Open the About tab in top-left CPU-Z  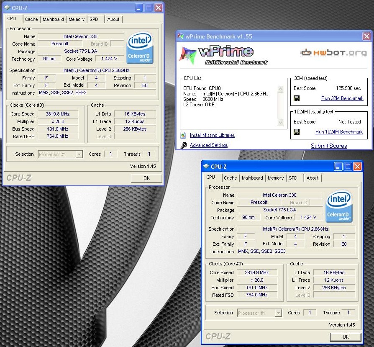113,19
